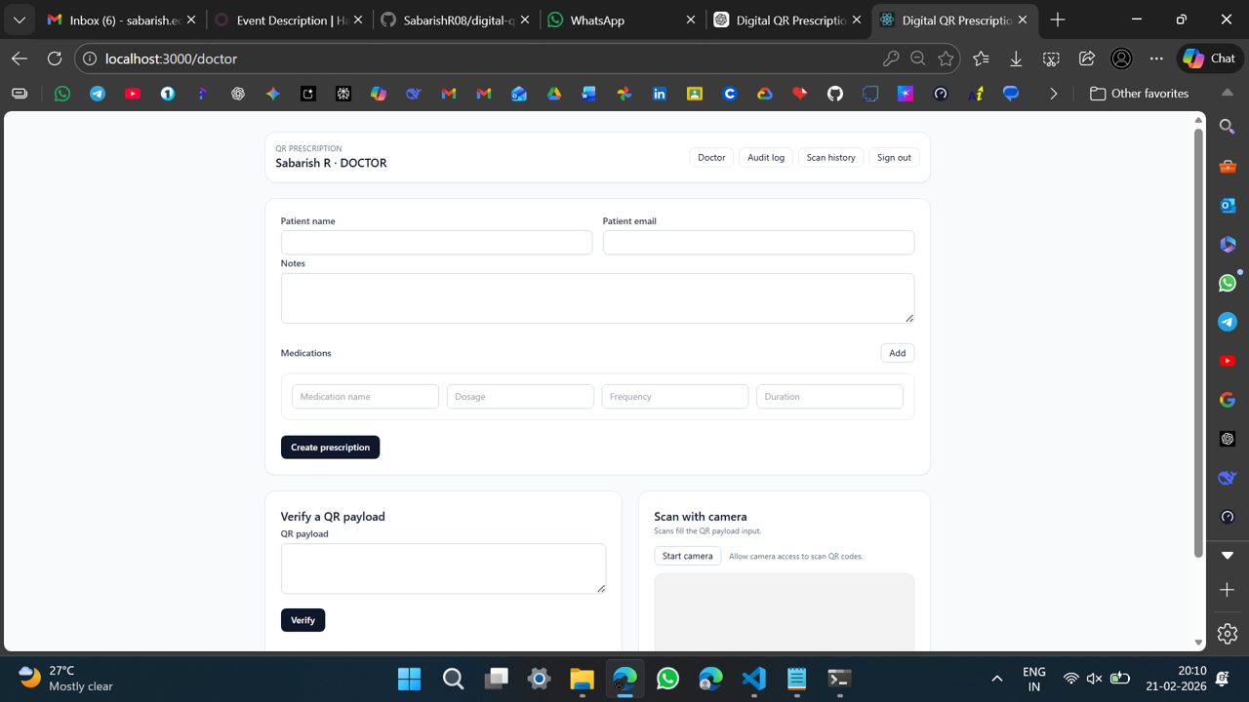Click the Dosage input field

pos(520,397)
